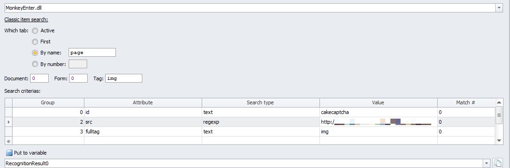Click the Put to variable save icon
This screenshot has height=168, width=510.
click(9, 153)
